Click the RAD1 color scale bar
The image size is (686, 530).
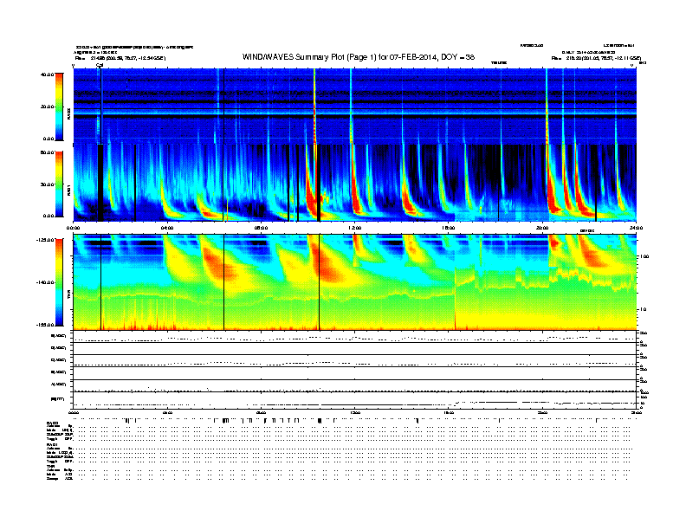point(59,184)
